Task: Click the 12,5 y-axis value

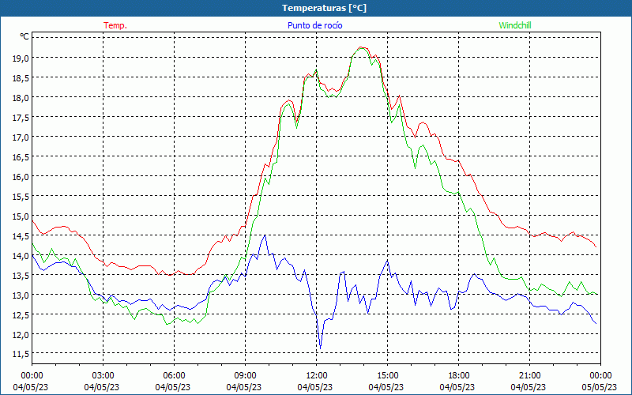Action: coord(21,314)
